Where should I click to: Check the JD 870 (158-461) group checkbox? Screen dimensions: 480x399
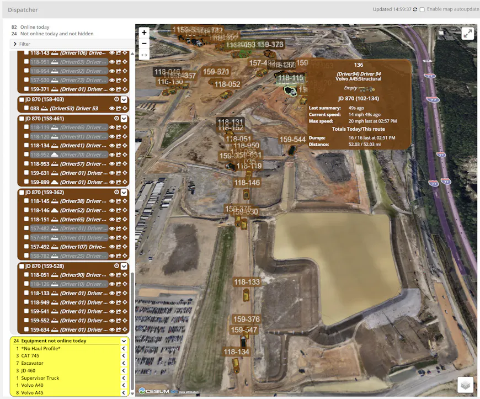pyautogui.click(x=22, y=119)
